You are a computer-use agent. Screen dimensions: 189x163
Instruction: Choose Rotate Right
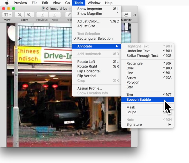coord(97,66)
